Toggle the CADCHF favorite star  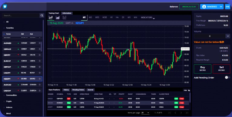[x=39, y=90]
